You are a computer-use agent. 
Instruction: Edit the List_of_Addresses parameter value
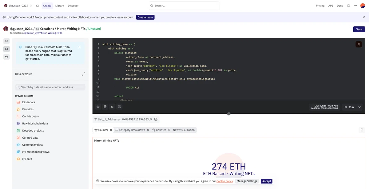(x=137, y=119)
